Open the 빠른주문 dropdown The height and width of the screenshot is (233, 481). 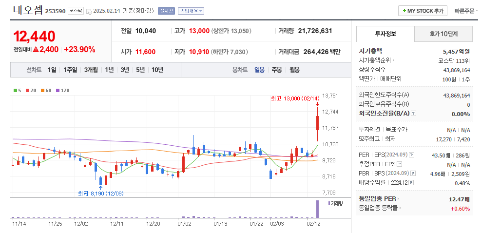coord(466,11)
